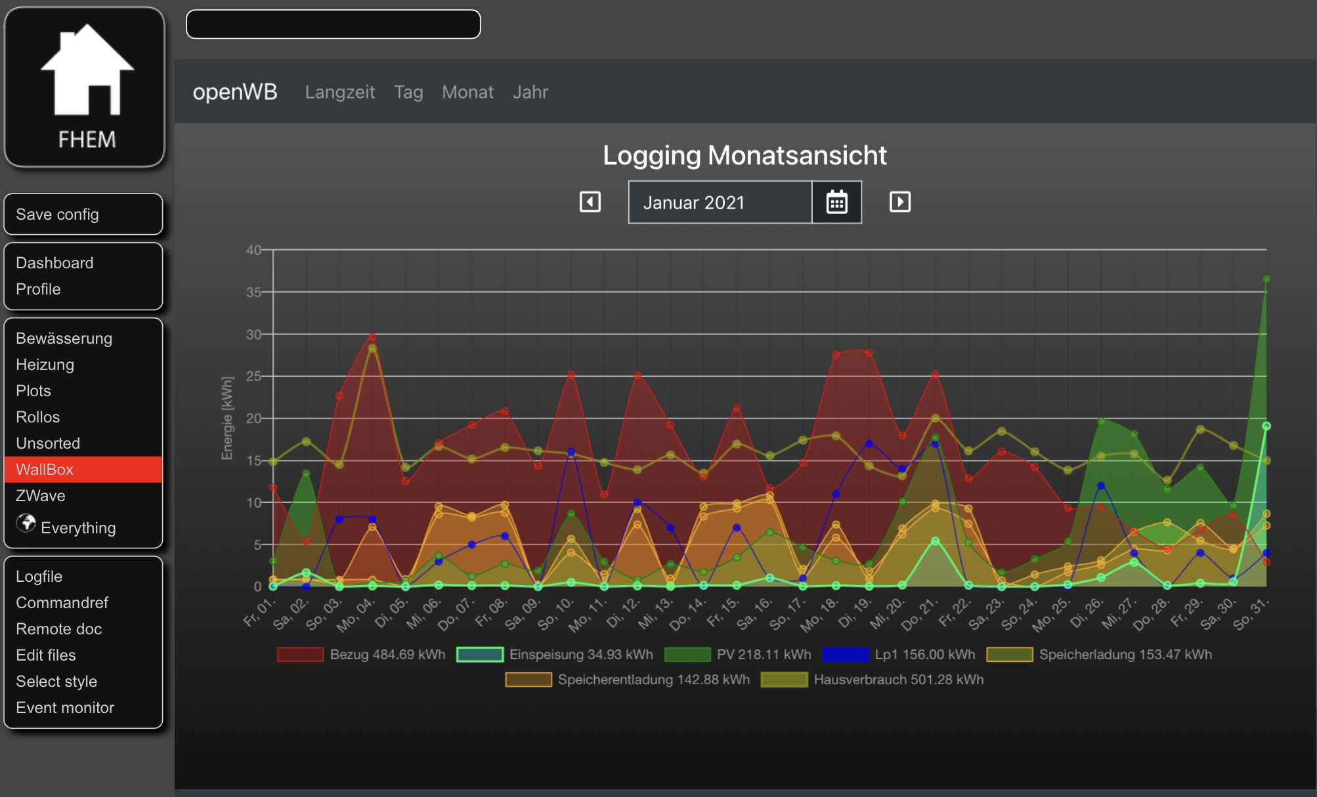Switch to the Tag view
Image resolution: width=1317 pixels, height=797 pixels.
pos(408,92)
